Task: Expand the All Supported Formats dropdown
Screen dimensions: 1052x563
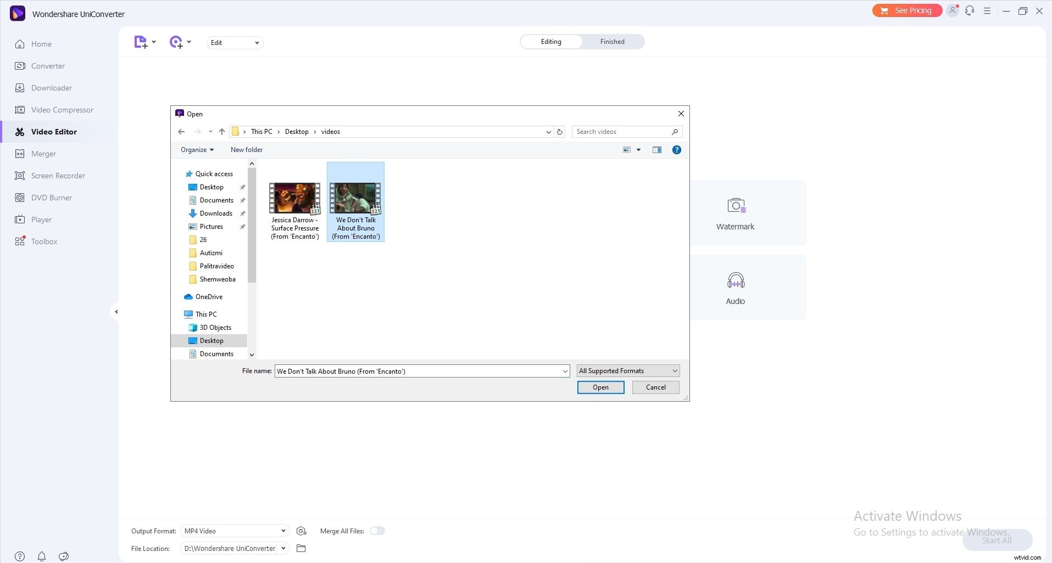Action: (627, 370)
